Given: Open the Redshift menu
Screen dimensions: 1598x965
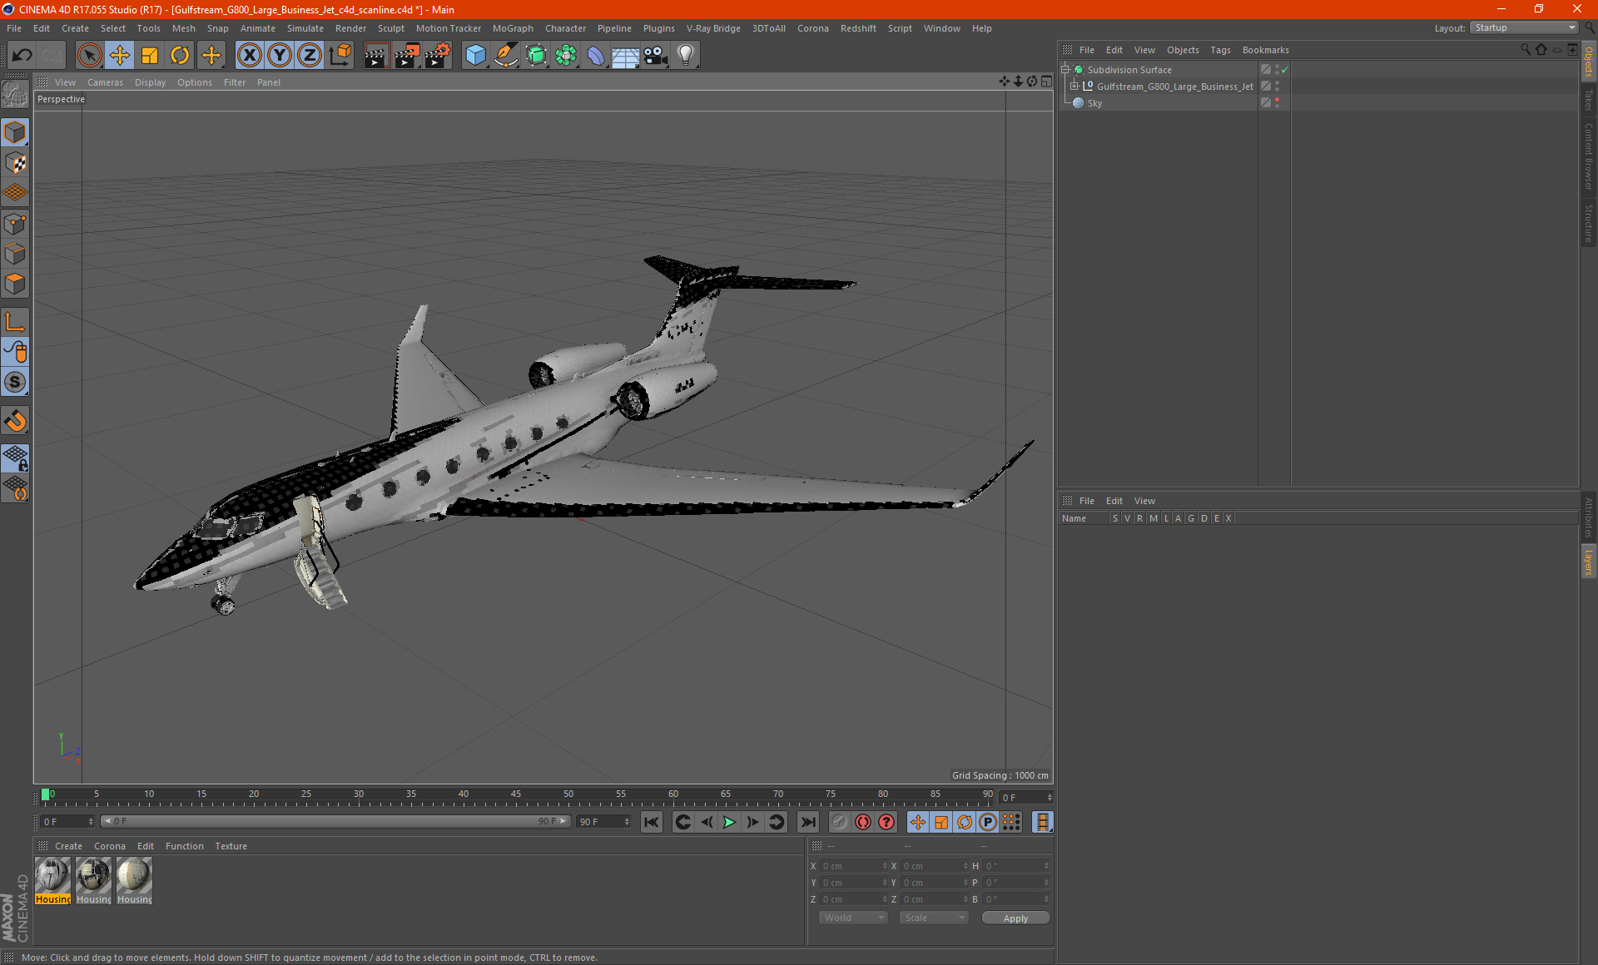Looking at the screenshot, I should click(x=857, y=28).
